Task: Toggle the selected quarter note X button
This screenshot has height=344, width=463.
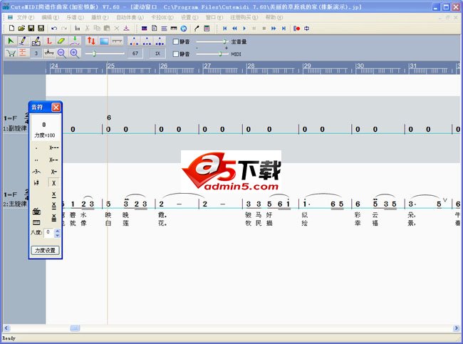Action: coord(53,183)
